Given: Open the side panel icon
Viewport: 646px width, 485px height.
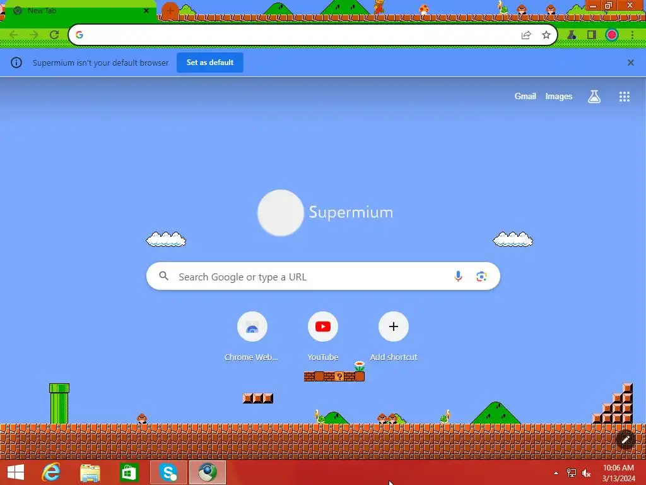Looking at the screenshot, I should tap(592, 35).
